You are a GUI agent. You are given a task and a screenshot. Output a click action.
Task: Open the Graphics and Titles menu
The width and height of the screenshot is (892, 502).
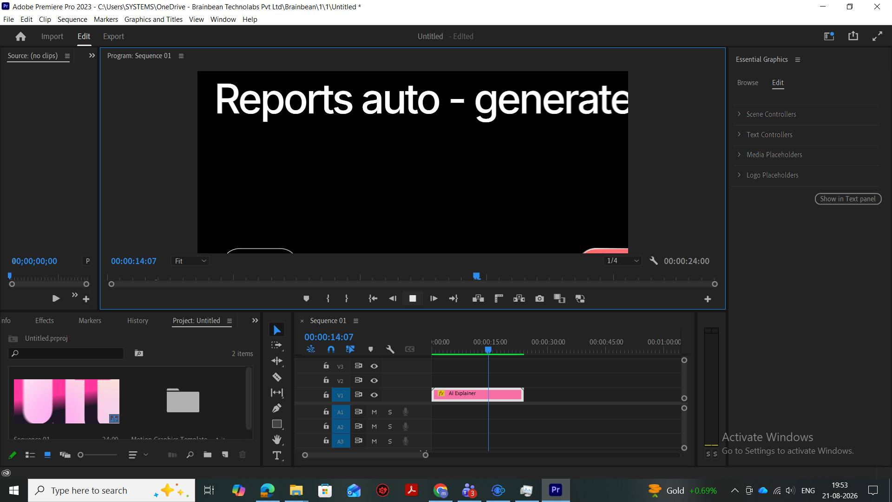pos(153,20)
